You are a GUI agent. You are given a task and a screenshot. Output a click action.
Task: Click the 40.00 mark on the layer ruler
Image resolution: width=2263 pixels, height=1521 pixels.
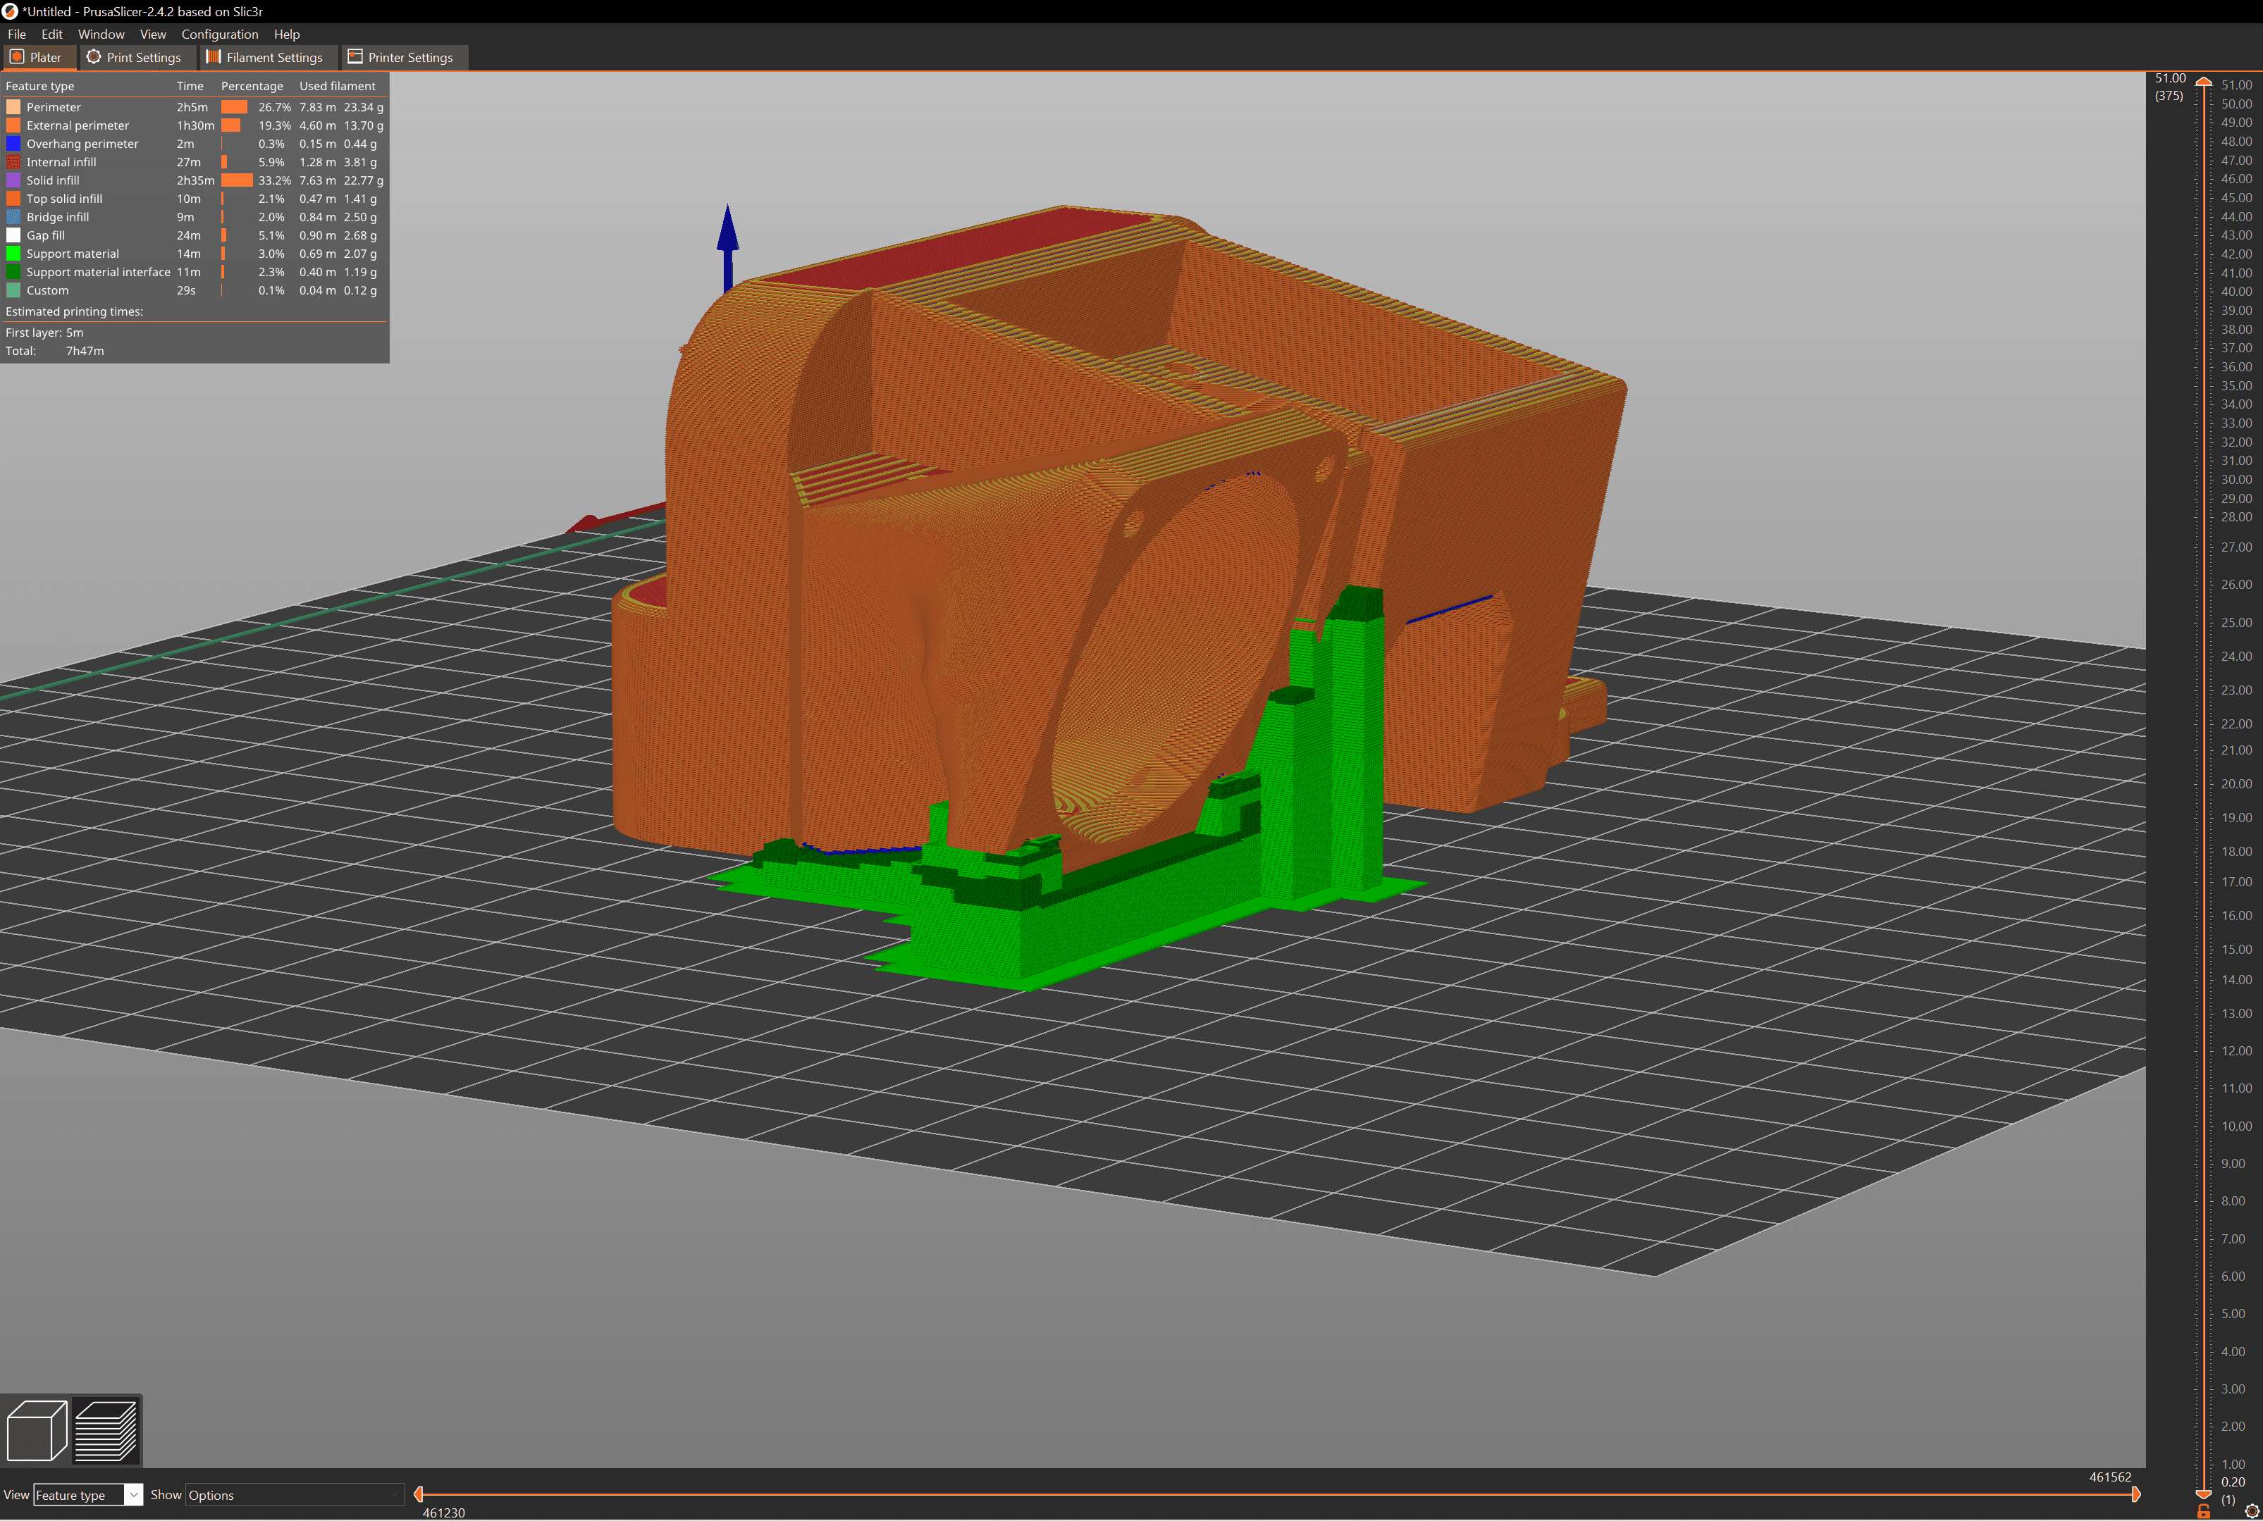click(x=2236, y=292)
